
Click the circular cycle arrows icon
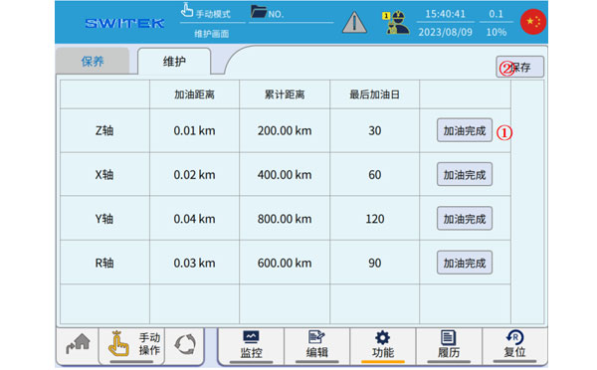185,344
